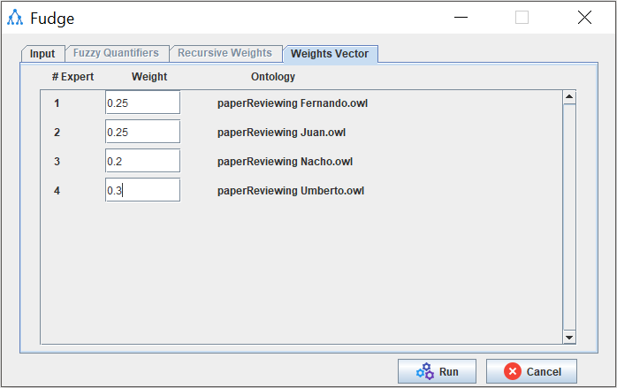Click the Fudge app icon in title bar
This screenshot has height=388, width=617.
(15, 18)
